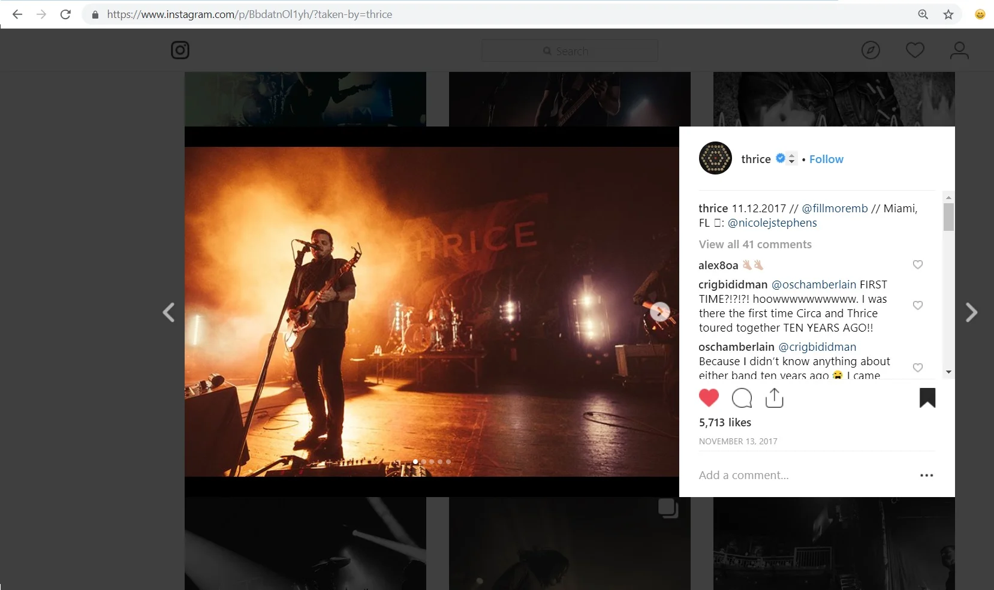Reload the Instagram page

click(65, 14)
